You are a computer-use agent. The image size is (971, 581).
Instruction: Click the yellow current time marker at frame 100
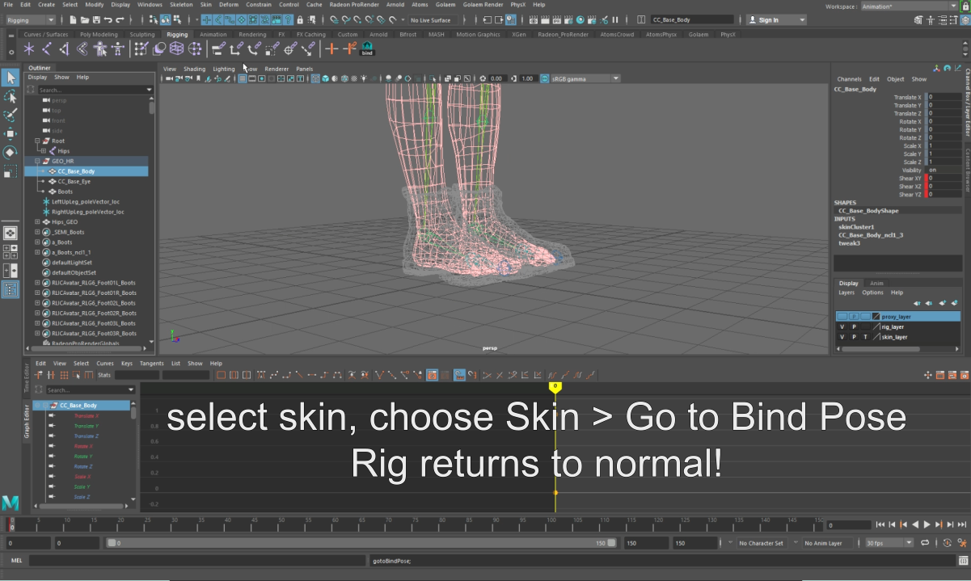555,388
